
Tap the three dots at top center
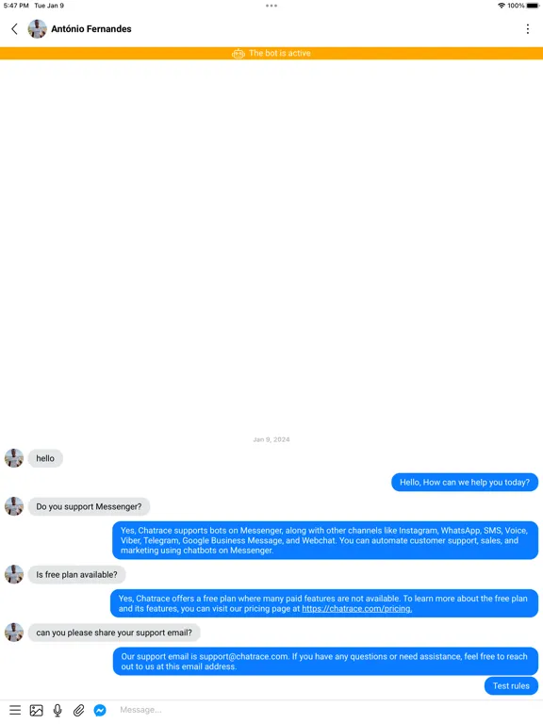pos(271,6)
